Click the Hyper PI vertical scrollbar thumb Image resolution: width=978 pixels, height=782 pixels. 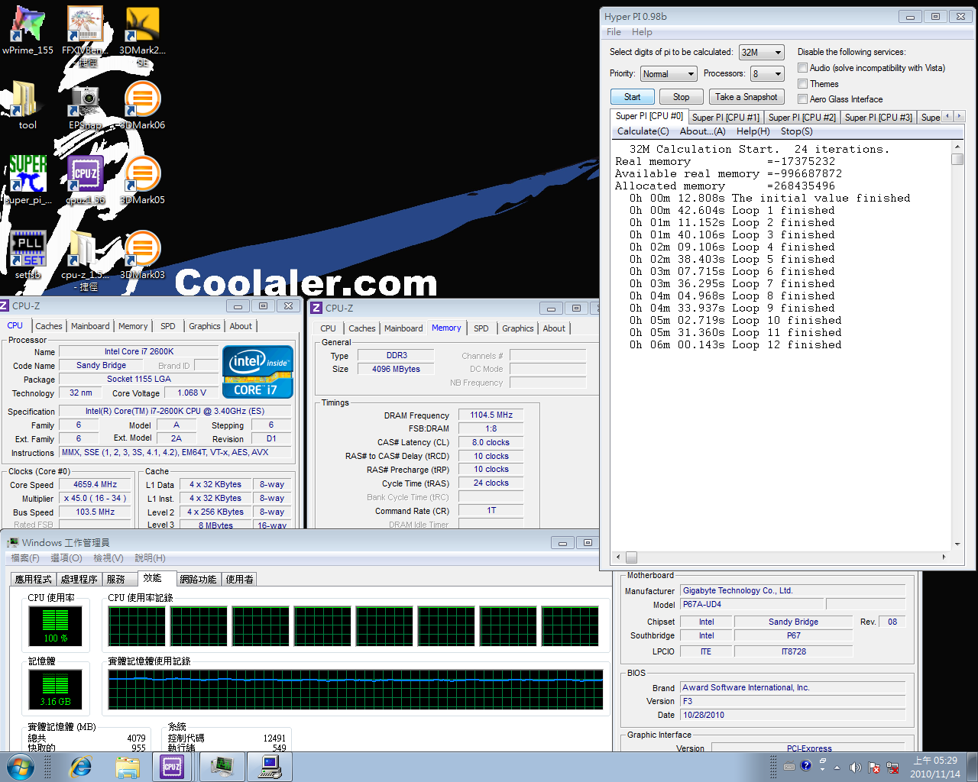(x=957, y=159)
